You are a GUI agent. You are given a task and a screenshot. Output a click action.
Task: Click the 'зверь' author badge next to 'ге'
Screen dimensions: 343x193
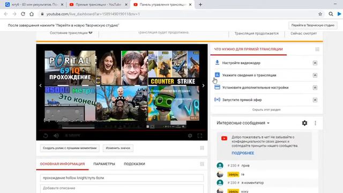pyautogui.click(x=233, y=174)
